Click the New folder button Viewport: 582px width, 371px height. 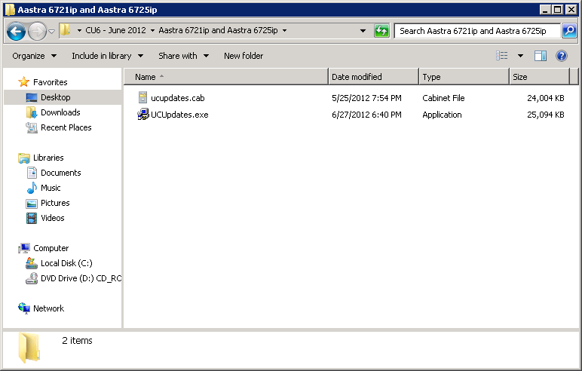click(244, 56)
